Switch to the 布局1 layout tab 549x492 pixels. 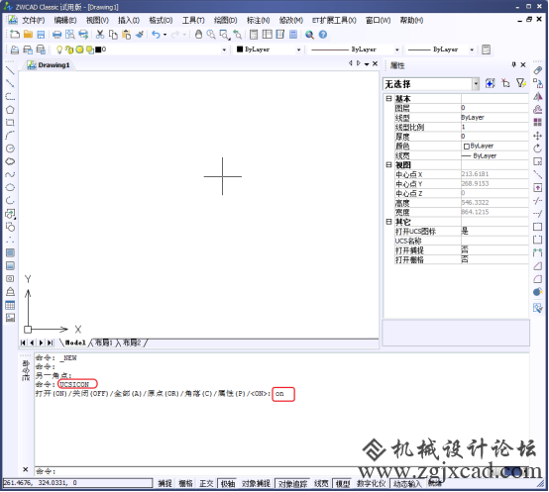[x=104, y=343]
